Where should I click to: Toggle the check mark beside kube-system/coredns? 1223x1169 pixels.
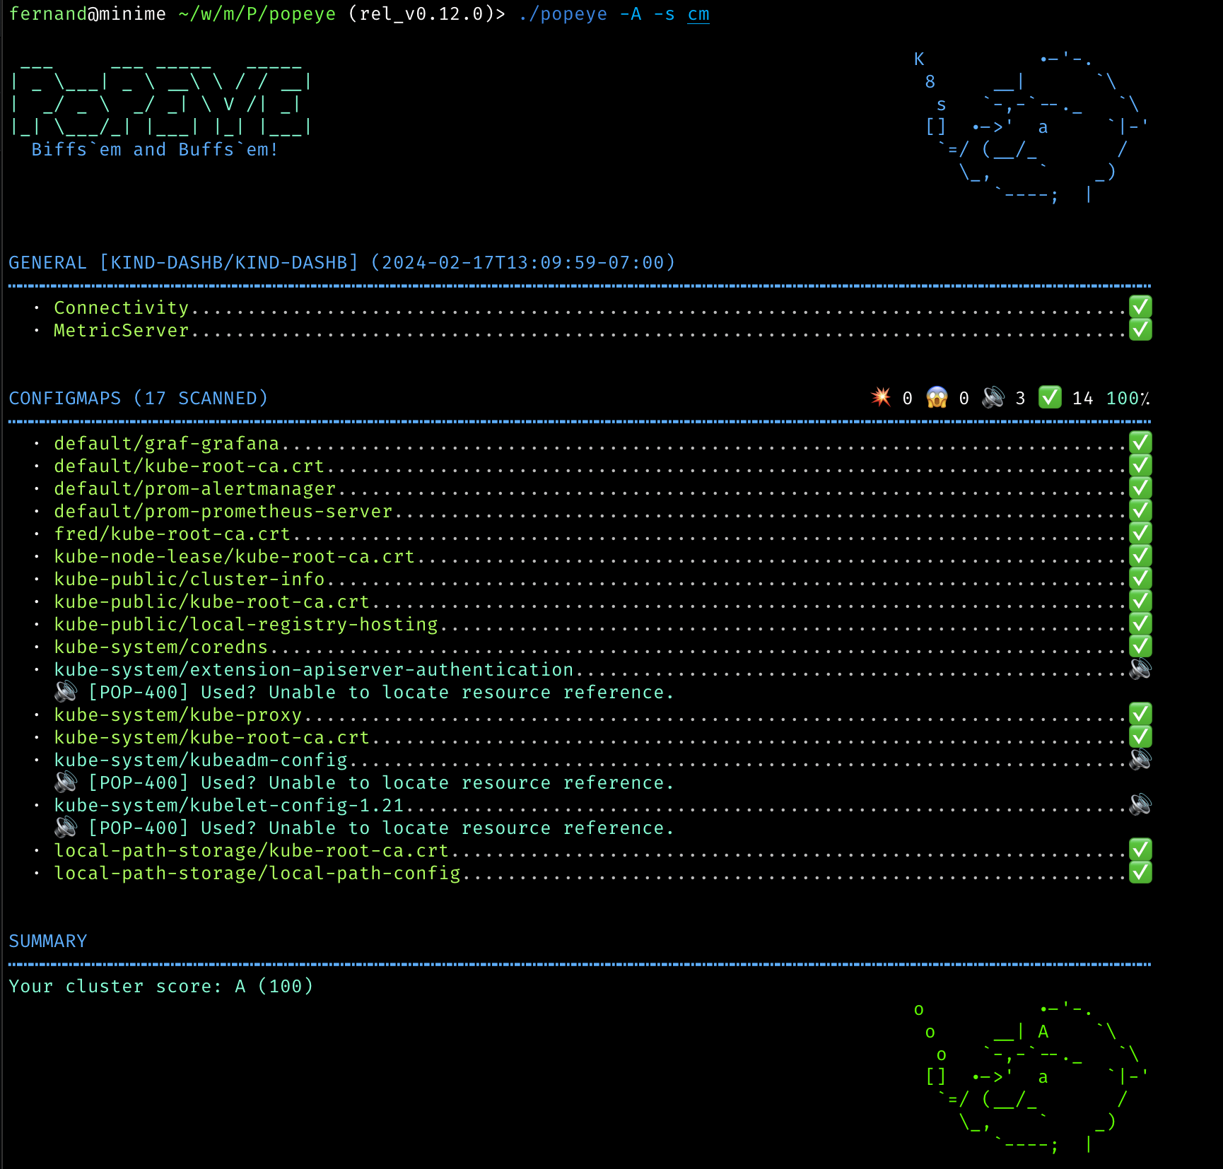(x=1140, y=646)
